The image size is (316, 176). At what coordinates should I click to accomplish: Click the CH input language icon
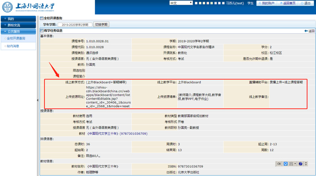[278, 163]
